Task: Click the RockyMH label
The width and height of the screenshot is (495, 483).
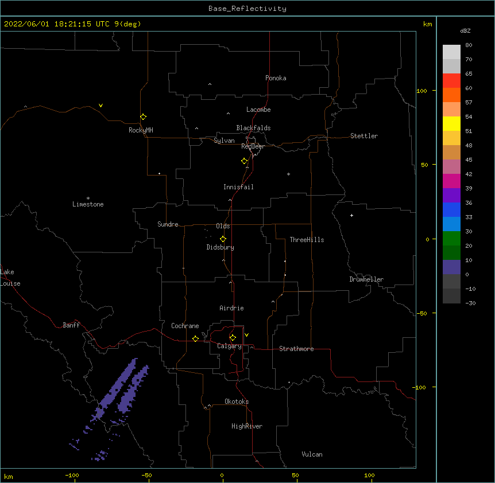Action: tap(141, 130)
